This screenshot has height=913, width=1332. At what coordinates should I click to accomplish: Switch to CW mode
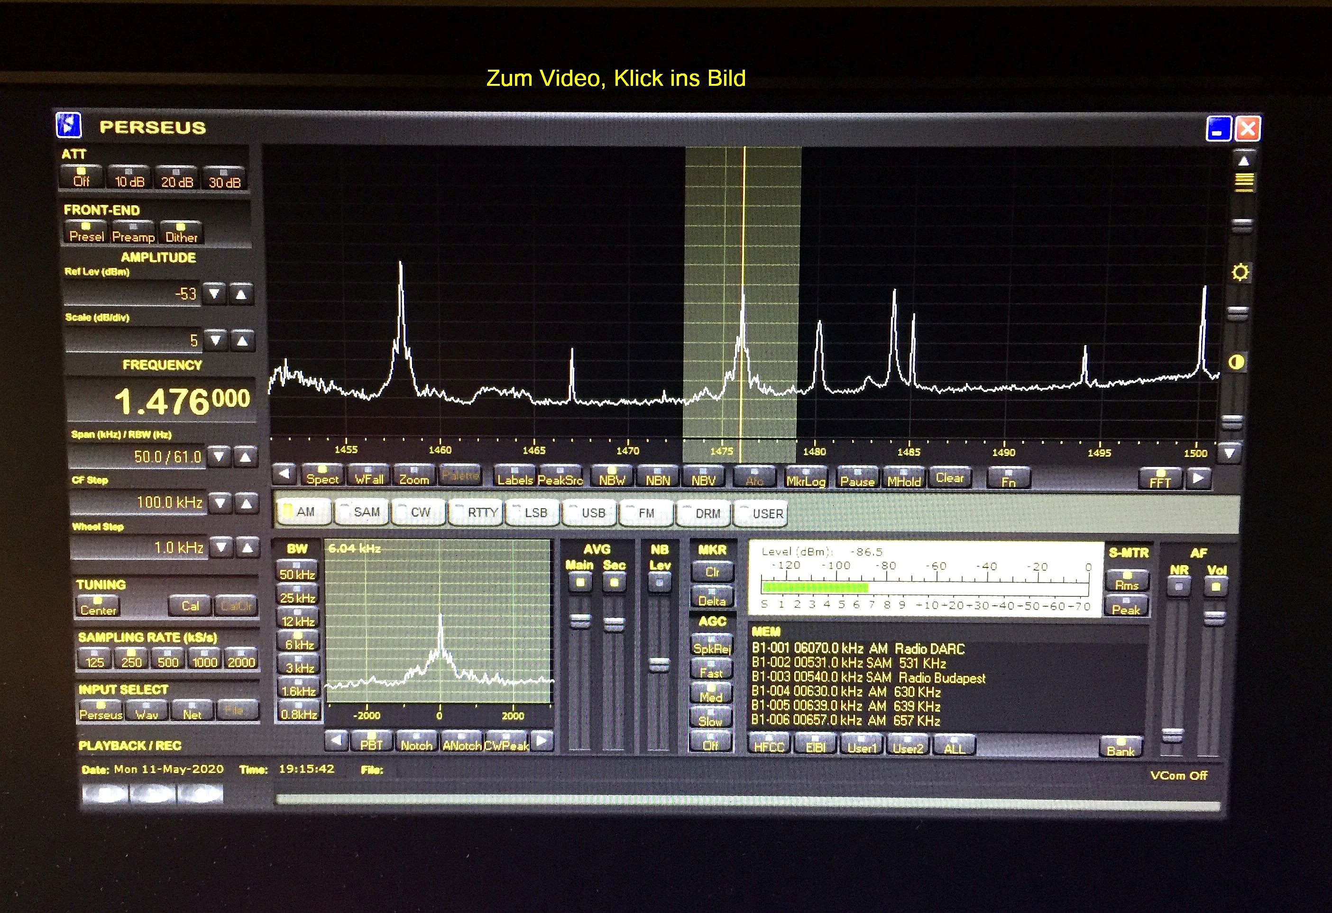(418, 512)
